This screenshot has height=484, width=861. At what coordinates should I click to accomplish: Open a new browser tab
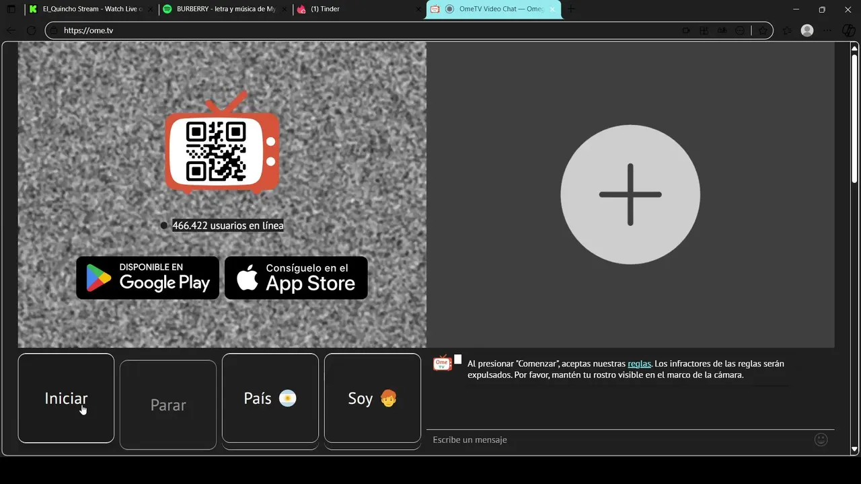click(x=571, y=9)
